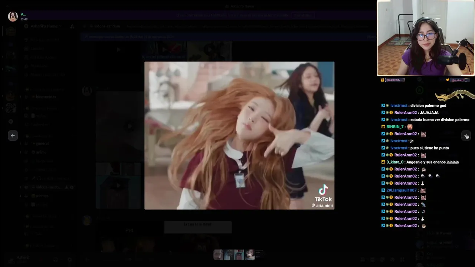Open the uploader's avatar in the media viewer header
This screenshot has width=475, height=267.
point(13,16)
